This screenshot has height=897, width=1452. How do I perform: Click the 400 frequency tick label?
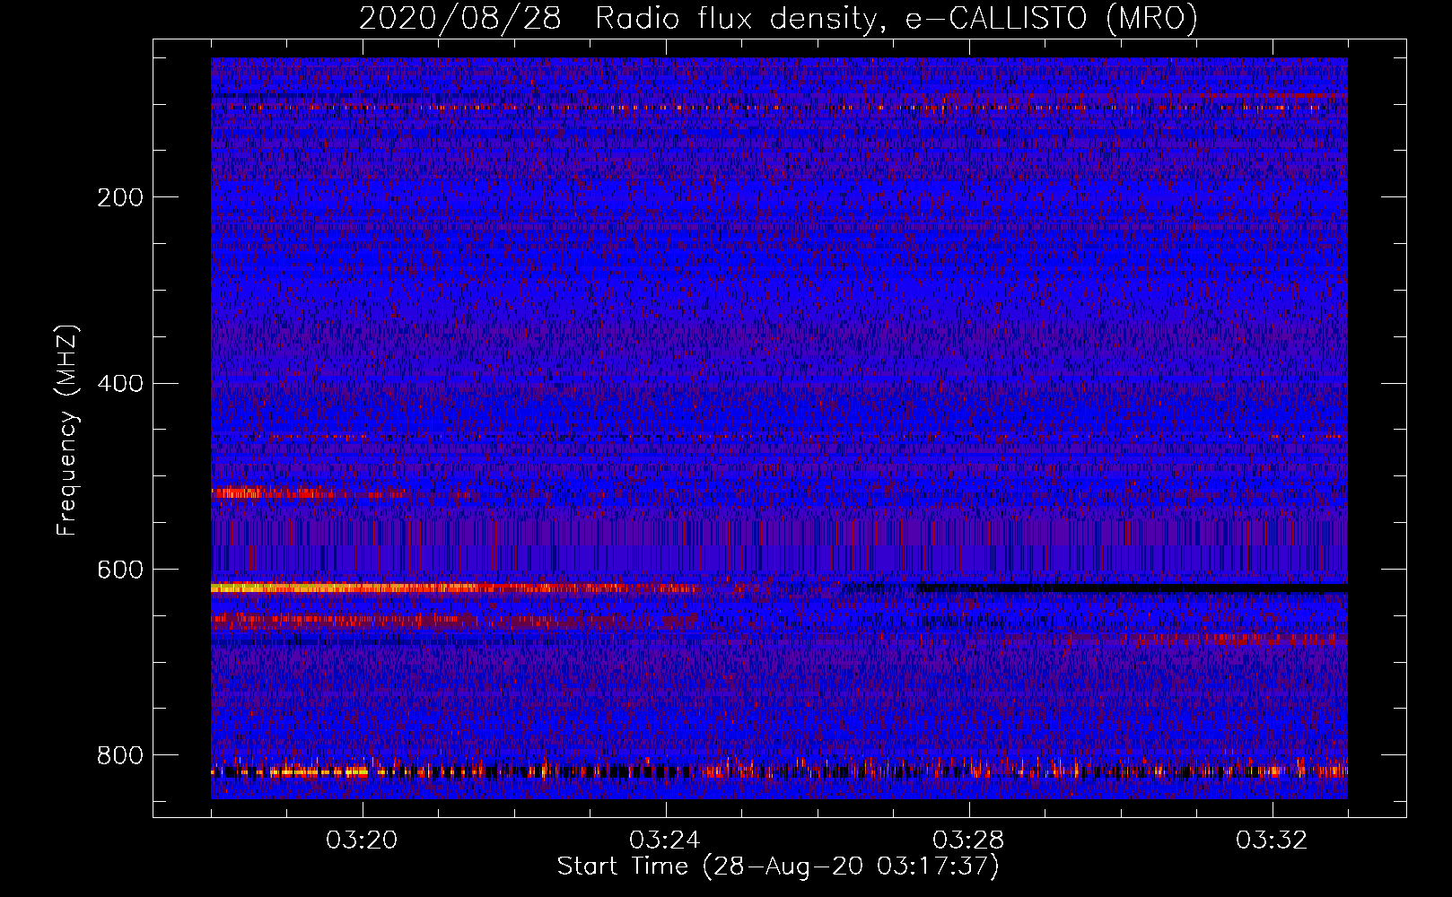point(120,384)
